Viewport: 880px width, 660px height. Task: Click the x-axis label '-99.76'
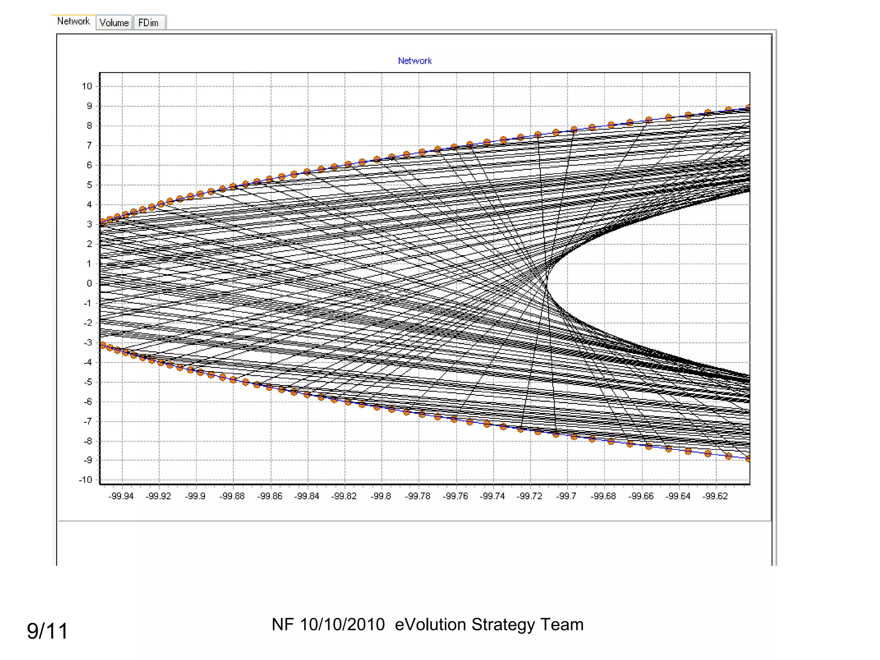[x=455, y=496]
